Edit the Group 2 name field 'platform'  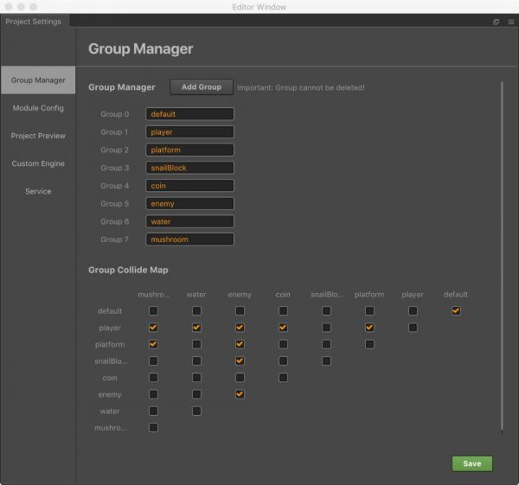click(x=189, y=150)
